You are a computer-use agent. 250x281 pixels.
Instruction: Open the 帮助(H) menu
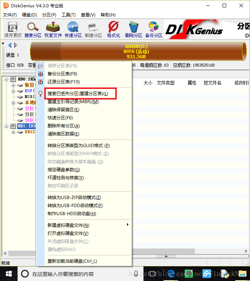[x=108, y=15]
